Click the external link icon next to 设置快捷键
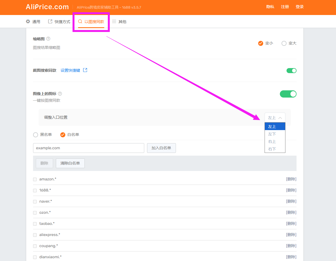The width and height of the screenshot is (336, 261). click(x=85, y=70)
